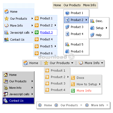Select Javascript calls in the gray classic menu
This screenshot has height=113, width=113.
pyautogui.click(x=18, y=94)
